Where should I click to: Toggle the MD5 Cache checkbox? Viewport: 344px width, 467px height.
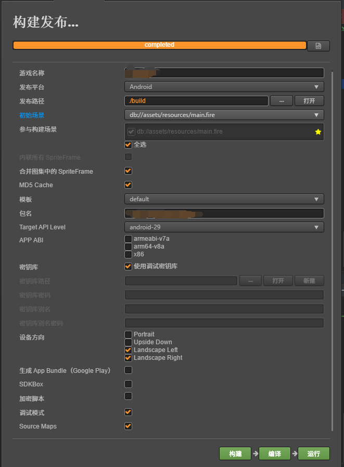(x=128, y=185)
